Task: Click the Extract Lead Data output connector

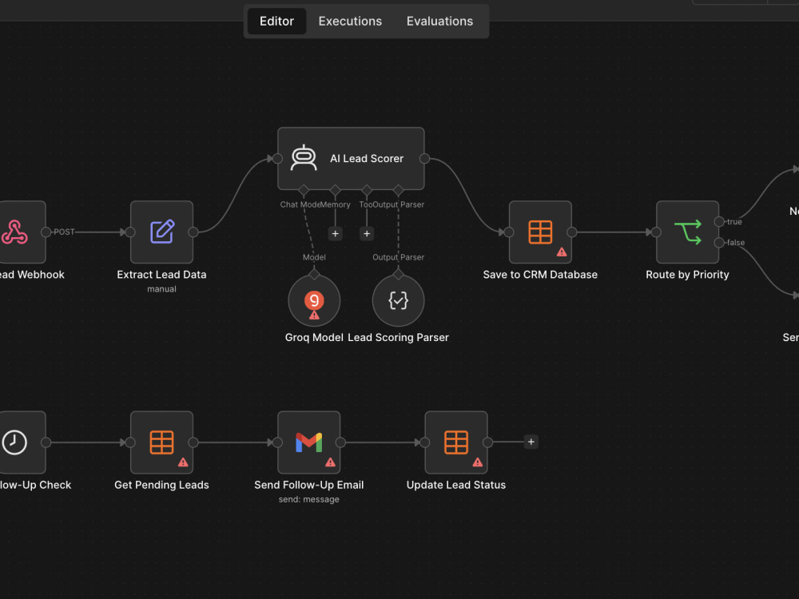Action: [x=193, y=232]
